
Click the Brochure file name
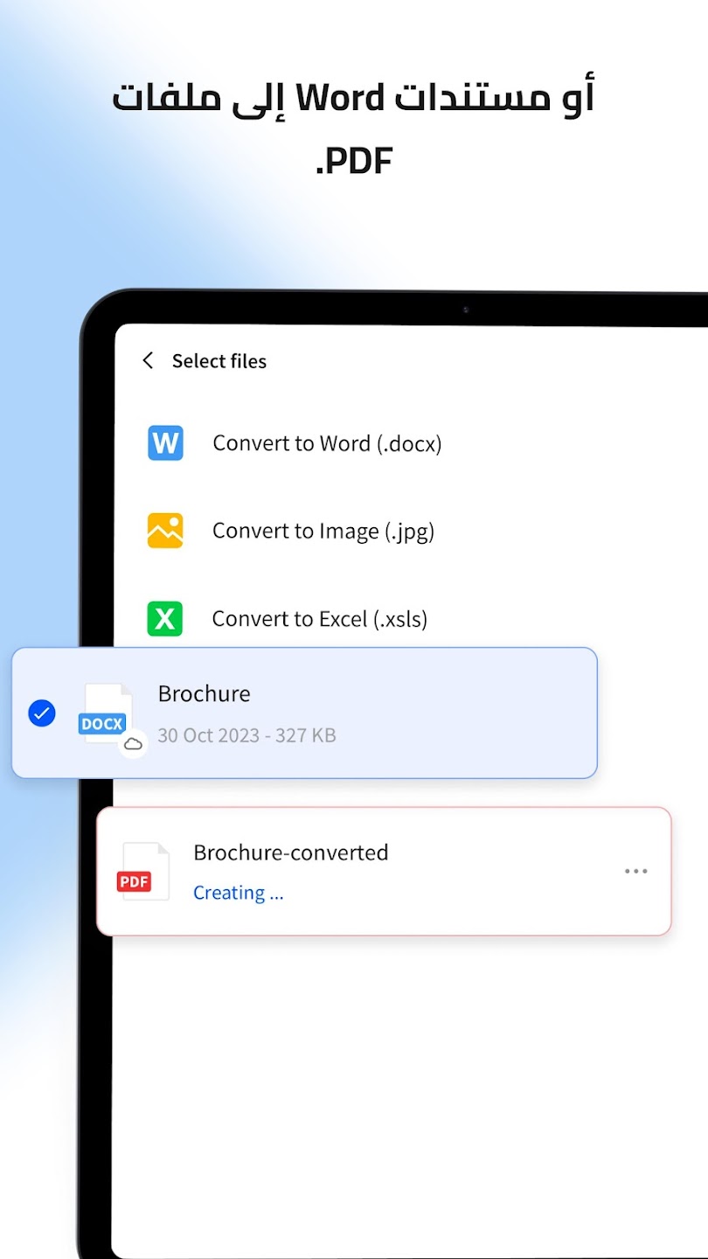[204, 693]
